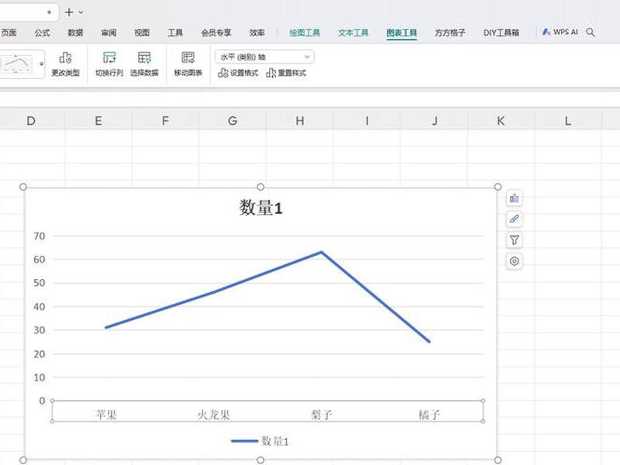The image size is (620, 465).
Task: Select column header K
Action: [x=501, y=121]
